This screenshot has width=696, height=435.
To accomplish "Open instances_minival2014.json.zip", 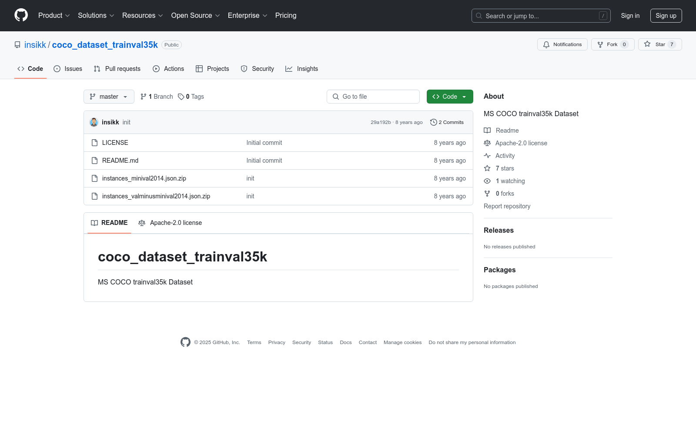I will point(144,178).
